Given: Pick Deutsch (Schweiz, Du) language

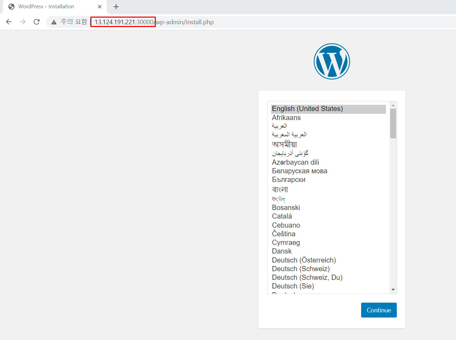Looking at the screenshot, I should coord(328,277).
